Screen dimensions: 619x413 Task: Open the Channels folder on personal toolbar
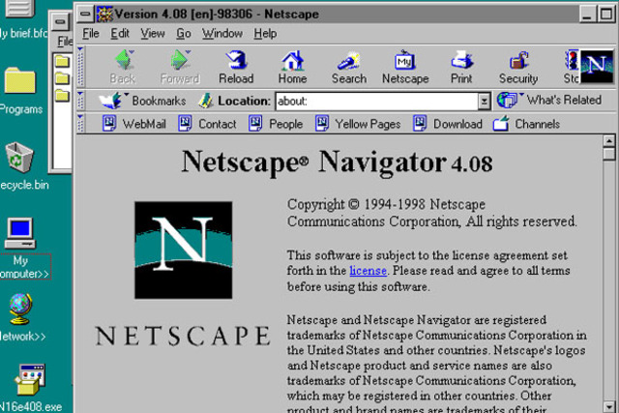coord(526,124)
